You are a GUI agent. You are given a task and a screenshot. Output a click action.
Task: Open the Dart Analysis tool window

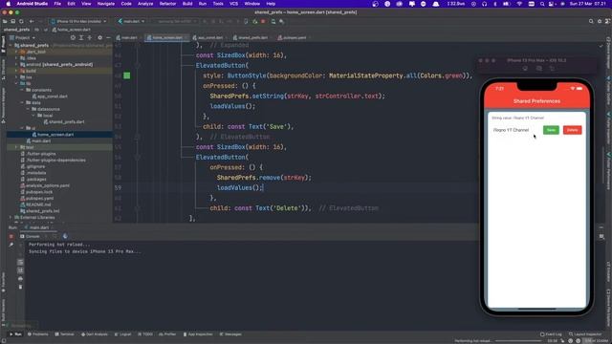click(x=95, y=334)
